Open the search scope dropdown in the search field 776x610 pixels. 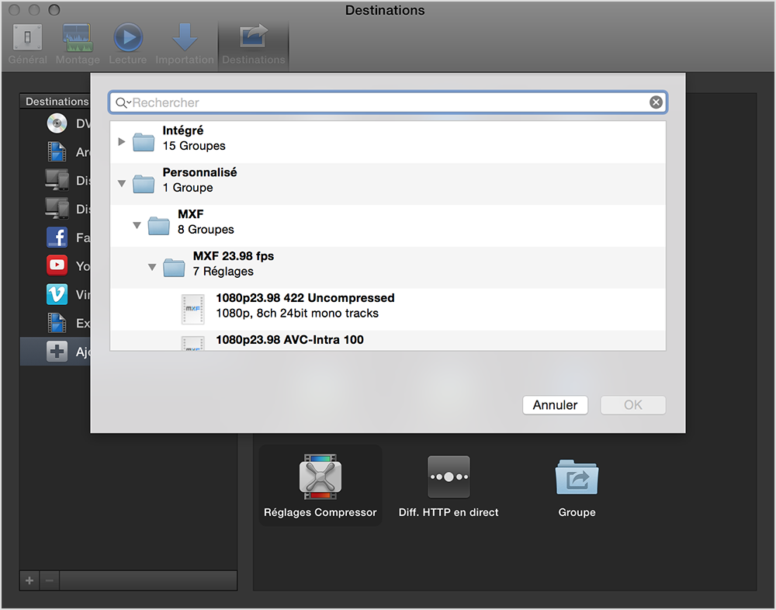pos(122,102)
